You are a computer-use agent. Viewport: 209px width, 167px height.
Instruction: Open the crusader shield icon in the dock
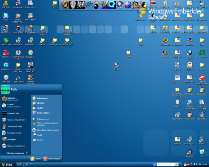click(x=73, y=5)
